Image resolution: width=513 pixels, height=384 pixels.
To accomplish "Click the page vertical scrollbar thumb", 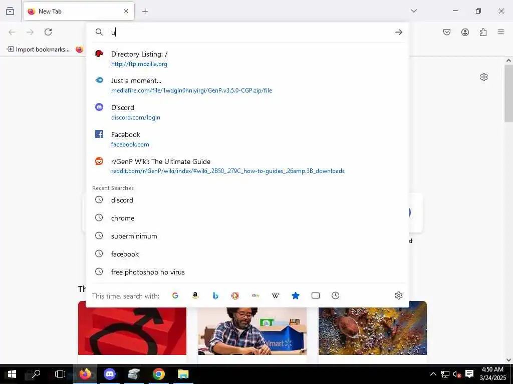I will click(x=508, y=93).
